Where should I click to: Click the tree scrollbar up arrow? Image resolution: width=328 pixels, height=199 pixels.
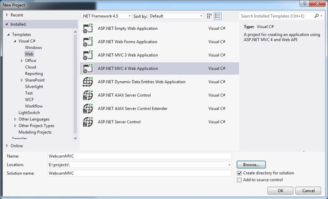[x=75, y=32]
